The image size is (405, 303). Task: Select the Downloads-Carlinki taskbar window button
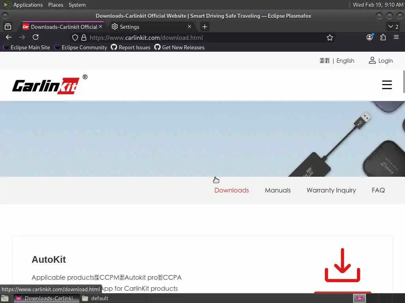(46, 298)
